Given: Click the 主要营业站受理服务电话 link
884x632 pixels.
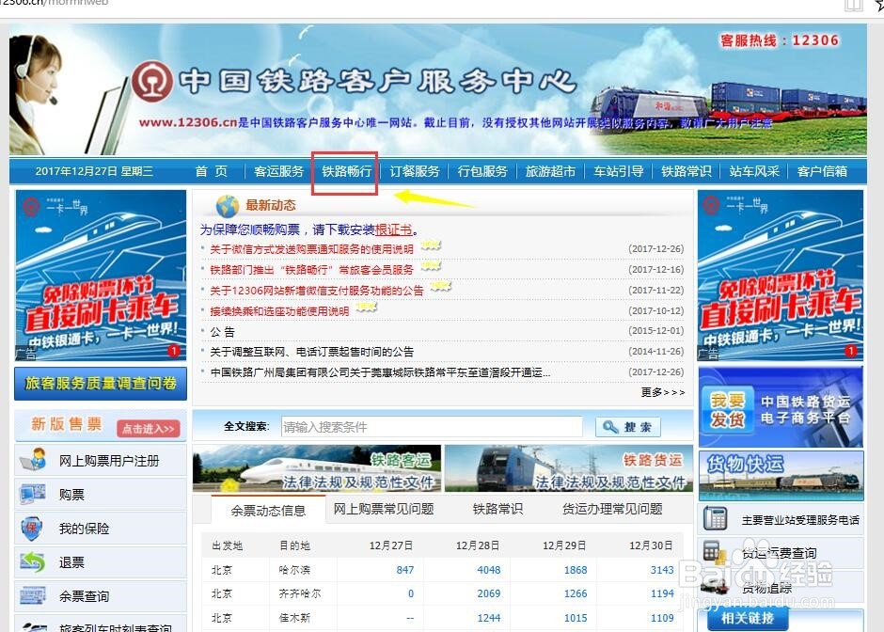Looking at the screenshot, I should 800,520.
